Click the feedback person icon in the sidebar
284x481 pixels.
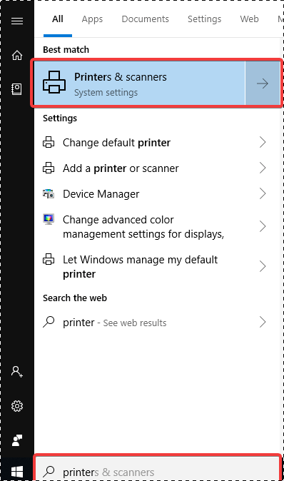coord(17,440)
